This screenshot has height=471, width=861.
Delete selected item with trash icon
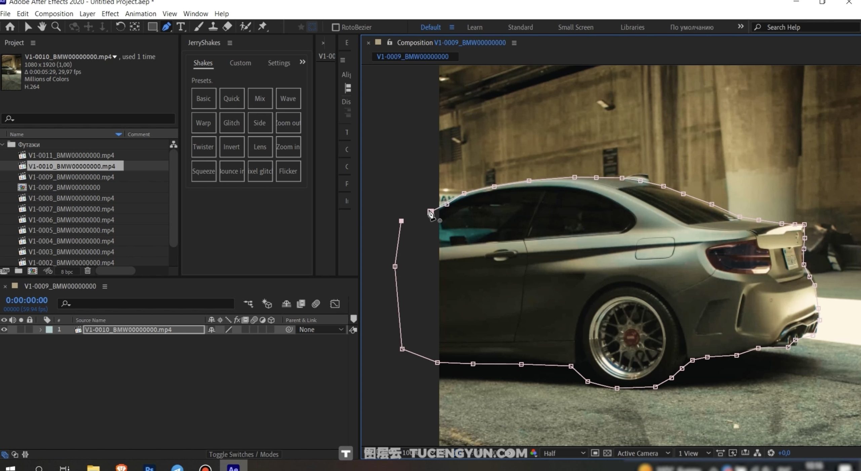point(87,271)
